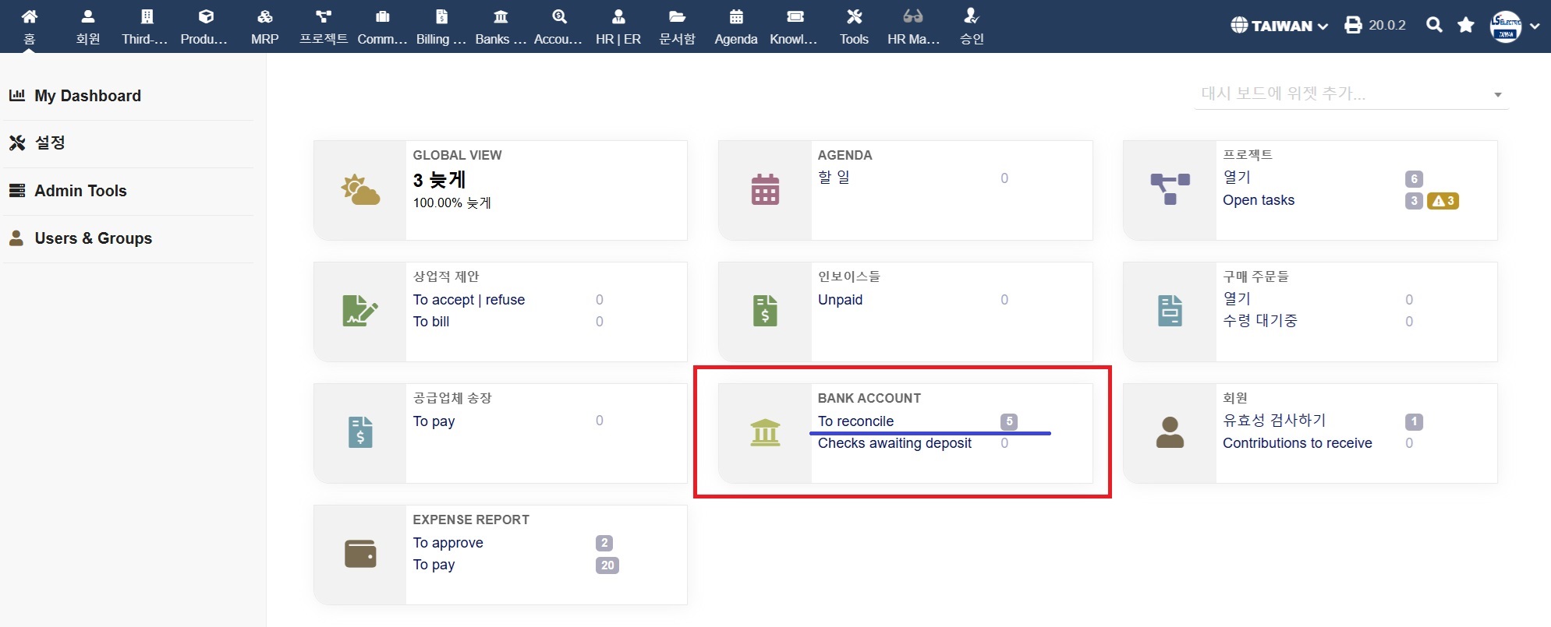This screenshot has width=1551, height=627.
Task: Expand the user avatar menu
Action: pyautogui.click(x=1514, y=26)
